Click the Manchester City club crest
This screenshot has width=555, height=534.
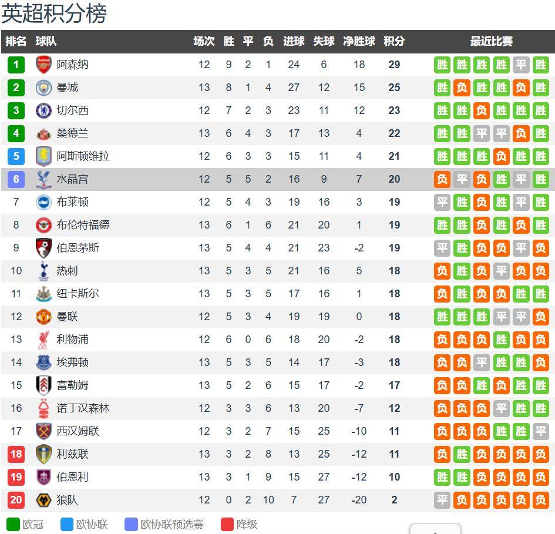(x=43, y=88)
